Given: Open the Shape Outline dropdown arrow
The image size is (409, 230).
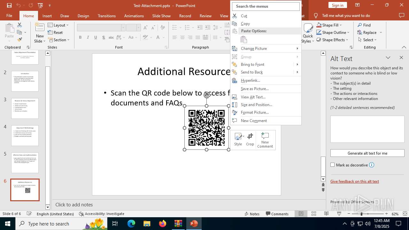Looking at the screenshot, I should coord(348,32).
